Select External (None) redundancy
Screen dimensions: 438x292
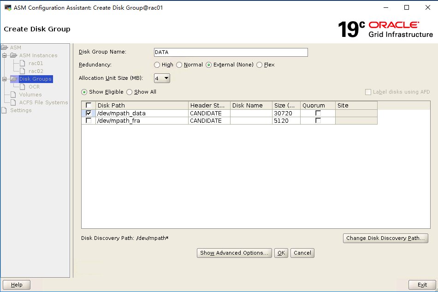click(209, 65)
